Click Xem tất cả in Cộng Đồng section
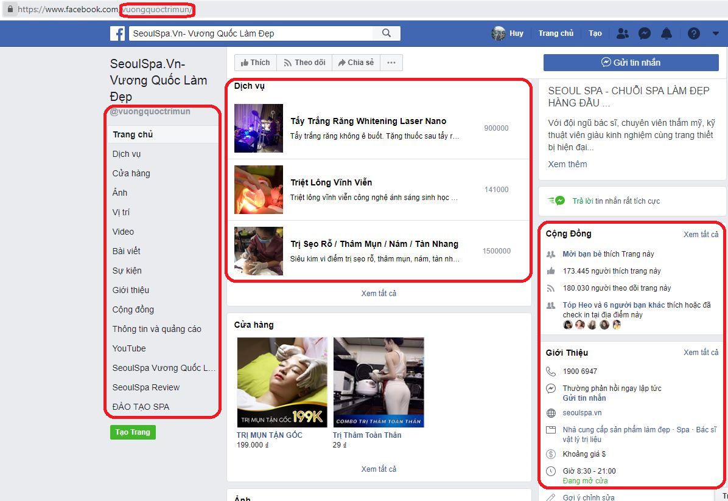 [701, 234]
